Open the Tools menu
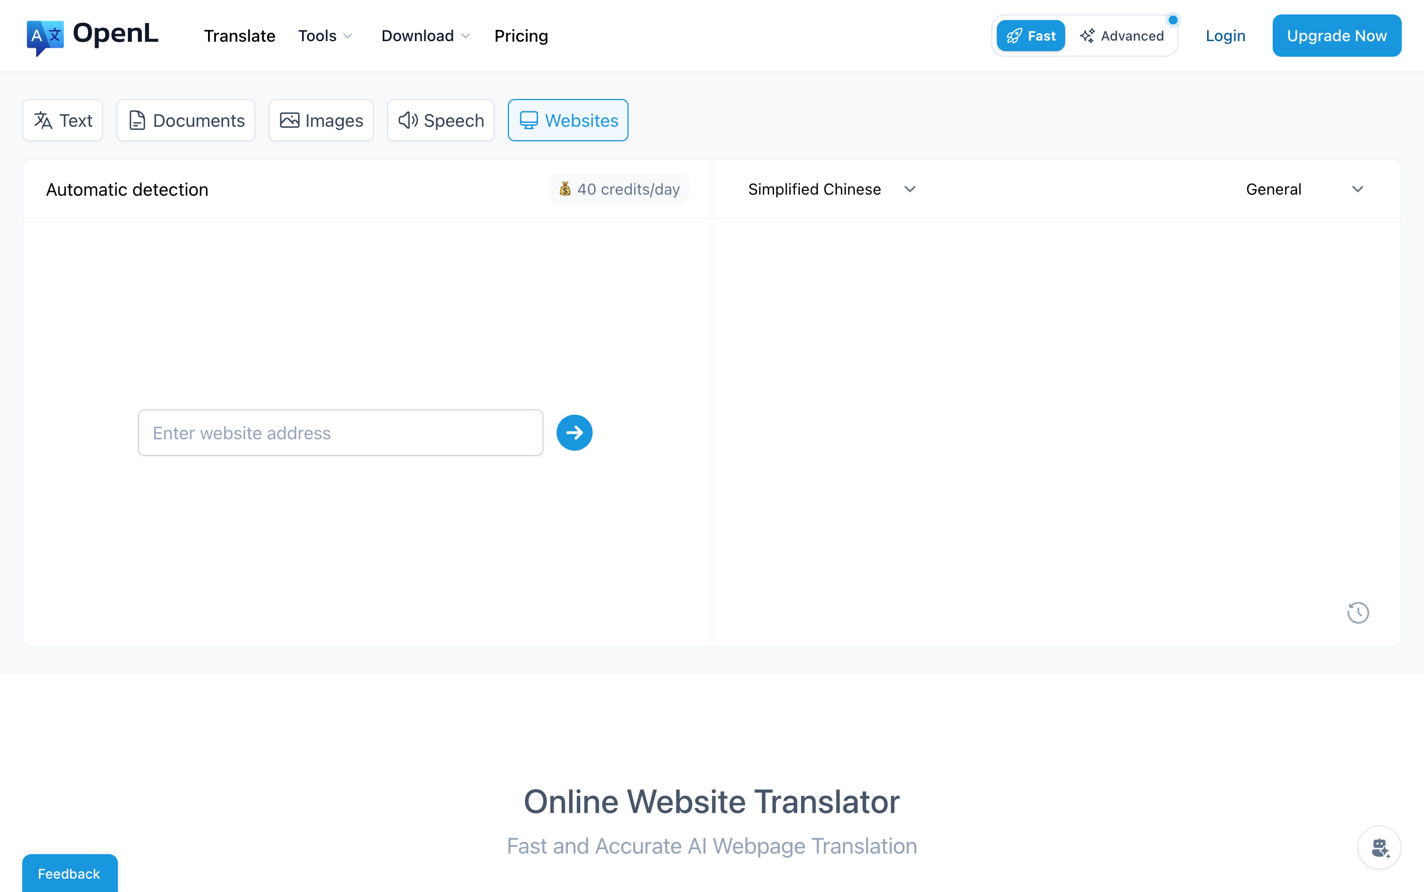Image resolution: width=1424 pixels, height=892 pixels. [325, 36]
